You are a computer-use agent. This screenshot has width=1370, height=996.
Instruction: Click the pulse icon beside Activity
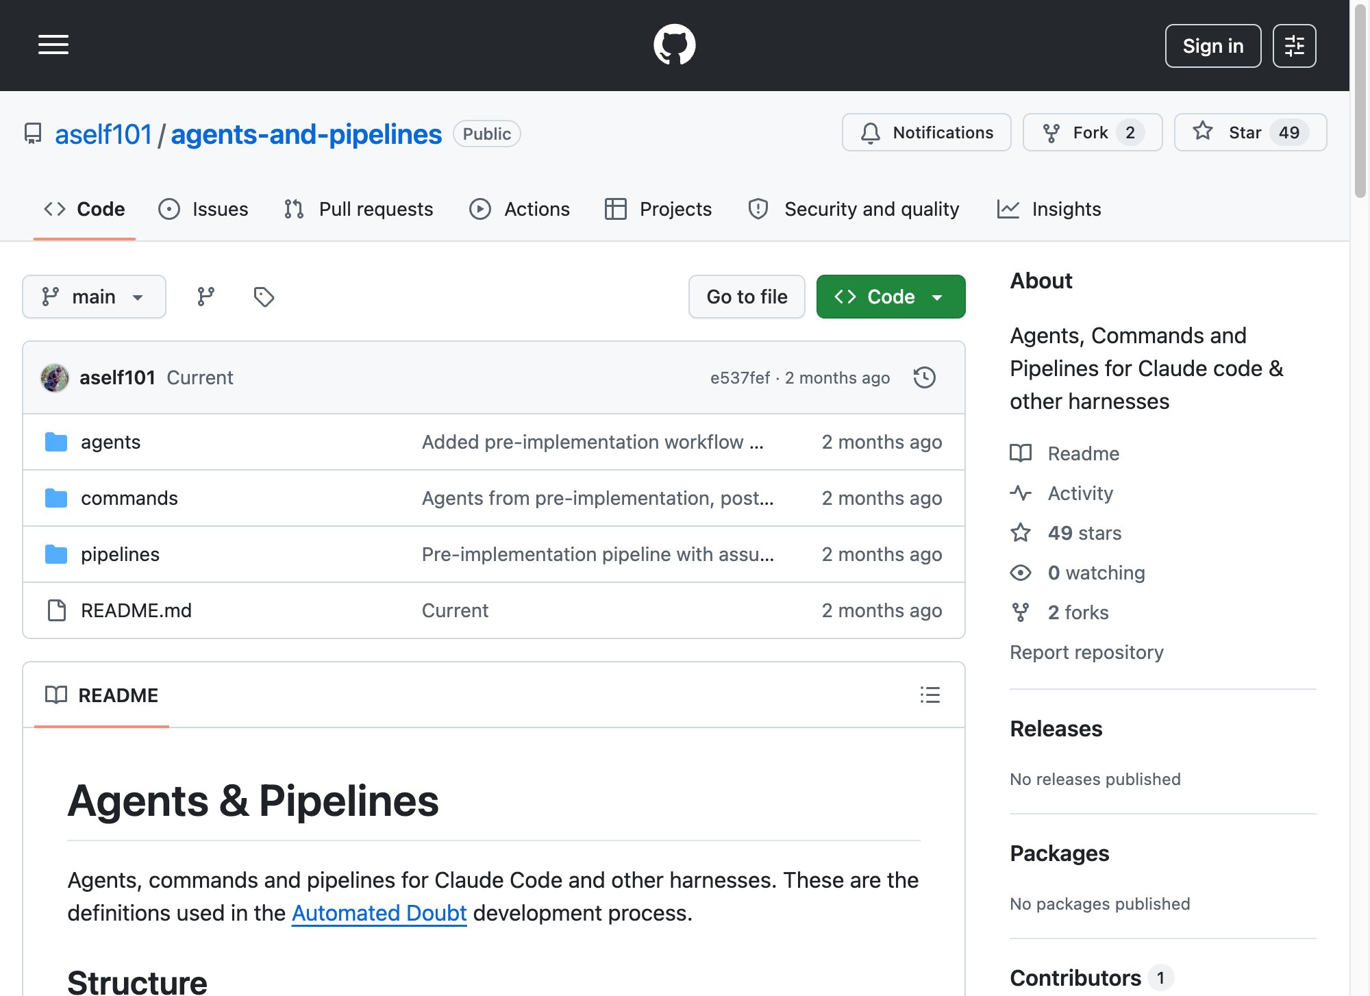point(1021,493)
